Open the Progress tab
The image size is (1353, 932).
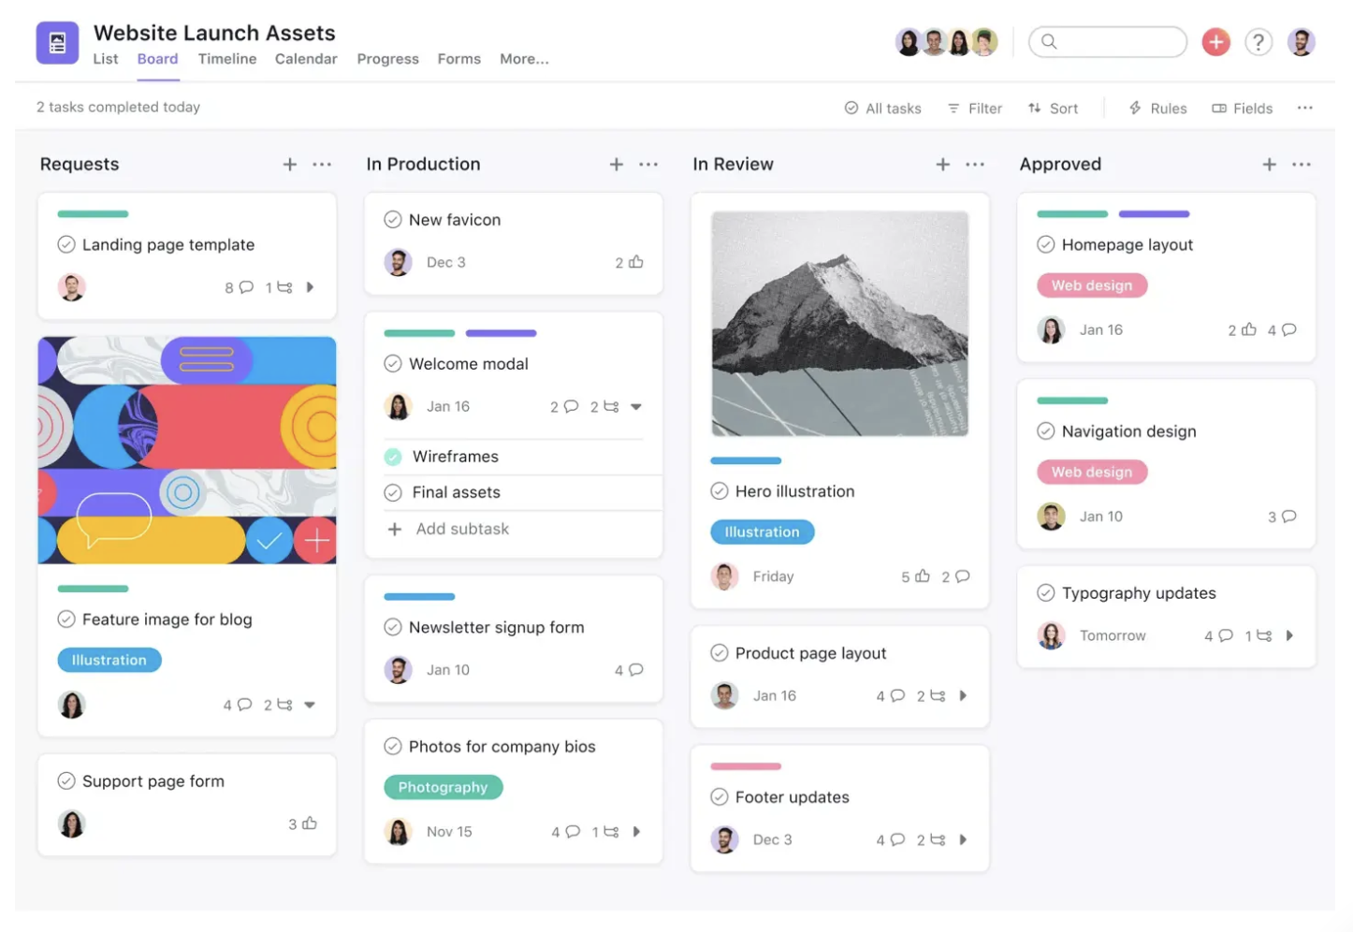click(x=387, y=59)
